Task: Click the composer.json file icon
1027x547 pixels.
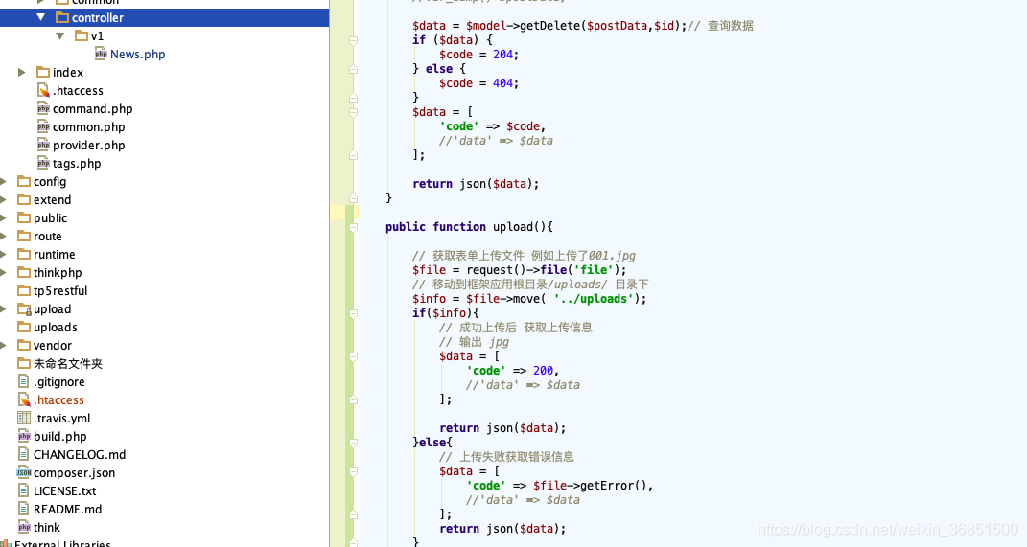Action: tap(24, 472)
